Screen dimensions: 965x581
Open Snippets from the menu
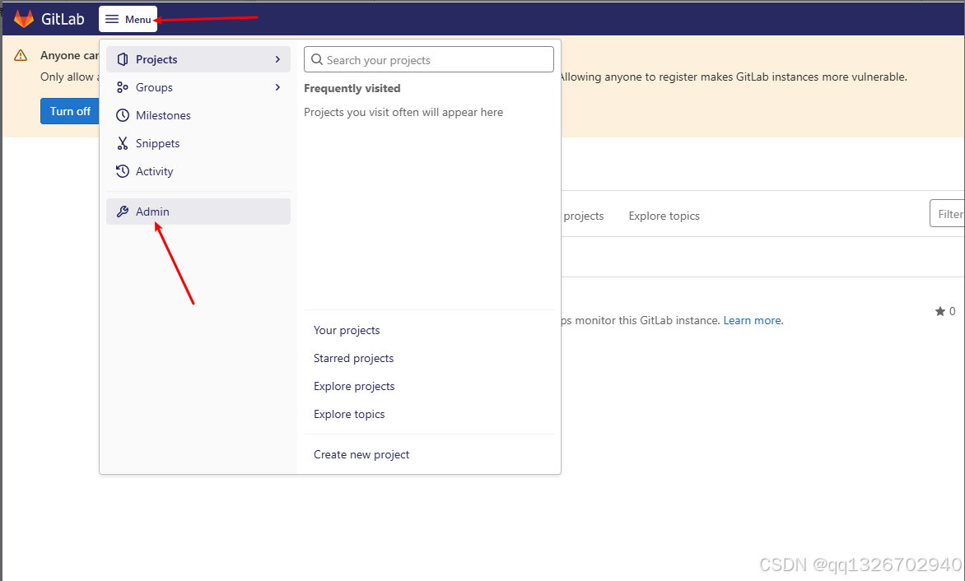pos(198,143)
